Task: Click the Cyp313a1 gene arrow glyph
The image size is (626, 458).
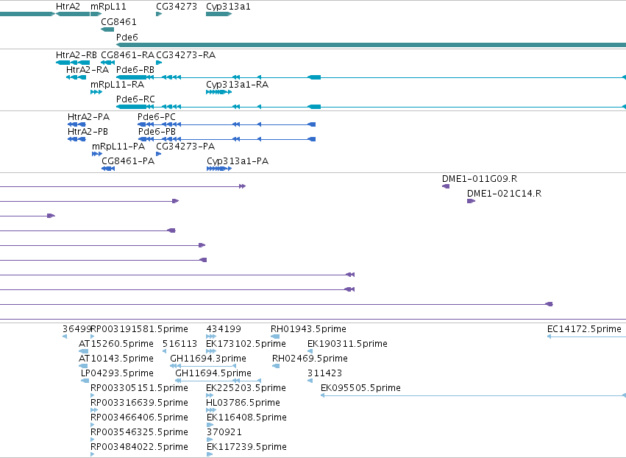Action: pyautogui.click(x=218, y=14)
